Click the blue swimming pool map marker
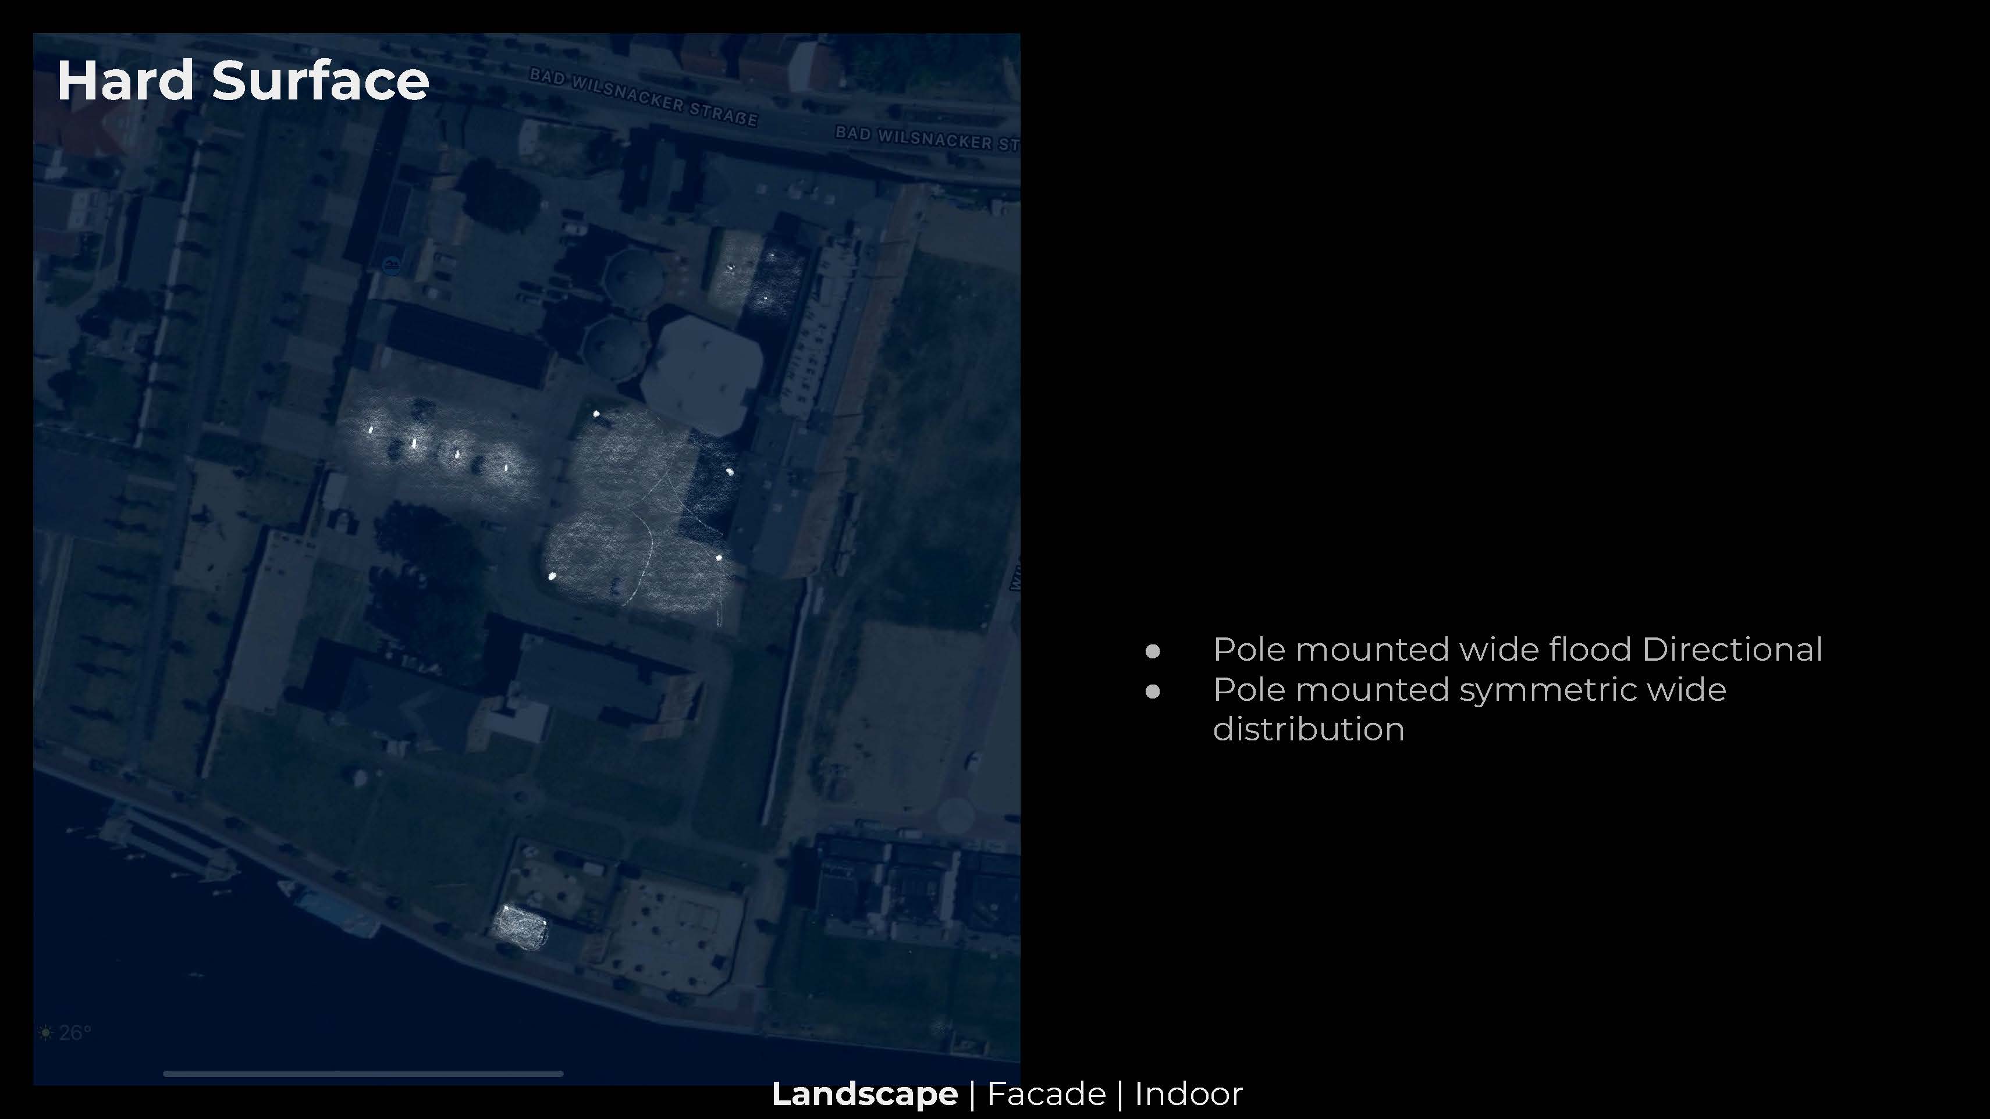1990x1119 pixels. (x=392, y=266)
